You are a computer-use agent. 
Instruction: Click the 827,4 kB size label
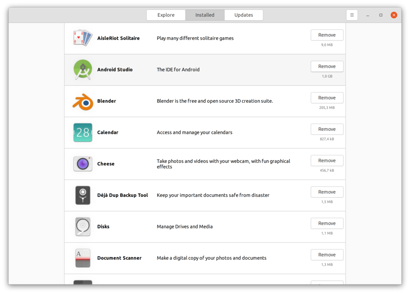tap(327, 139)
